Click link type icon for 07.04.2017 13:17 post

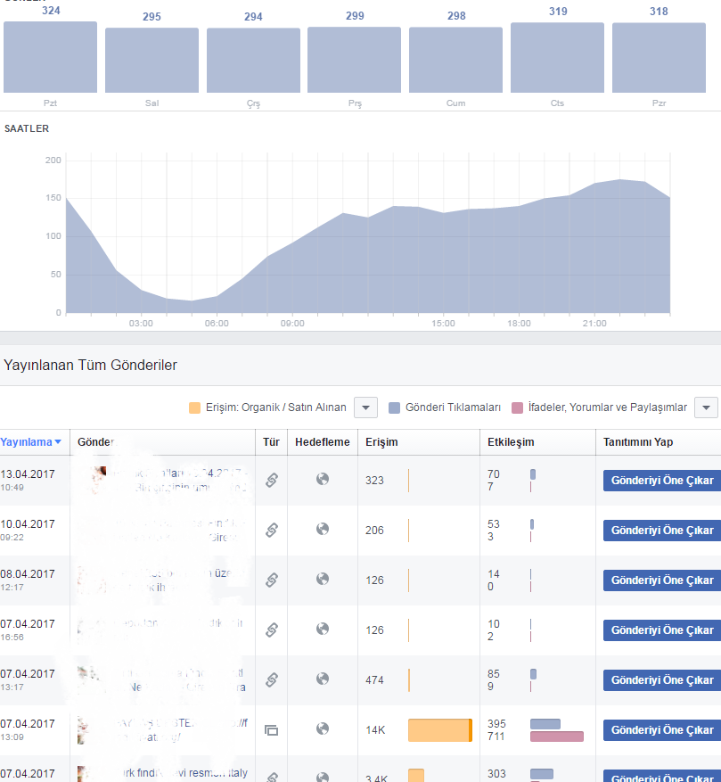point(271,679)
